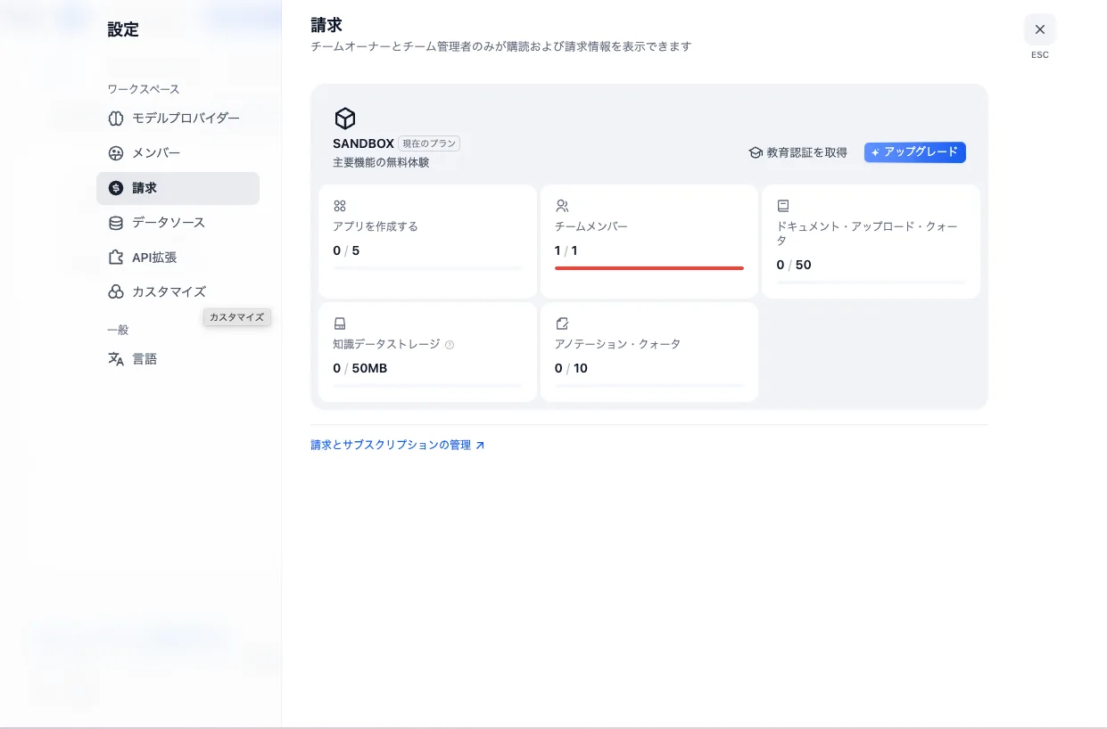Close settings with the X button
Image resolution: width=1107 pixels, height=729 pixels.
click(x=1040, y=29)
